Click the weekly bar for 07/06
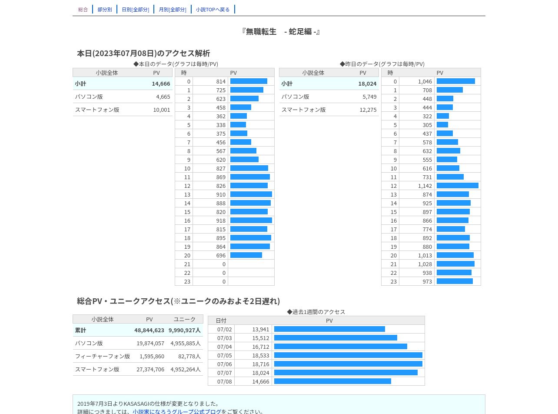 tap(348, 364)
